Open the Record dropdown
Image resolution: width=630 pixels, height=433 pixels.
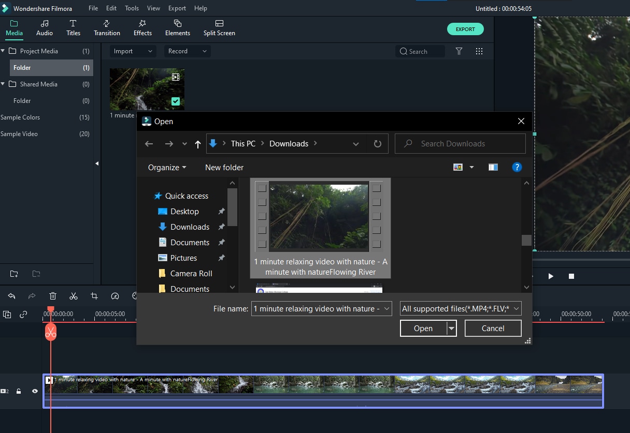coord(187,51)
